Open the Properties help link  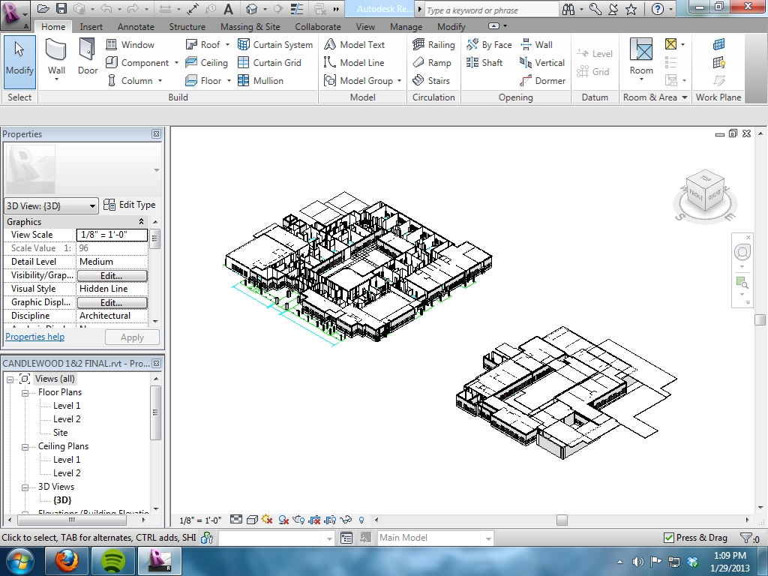(x=35, y=337)
